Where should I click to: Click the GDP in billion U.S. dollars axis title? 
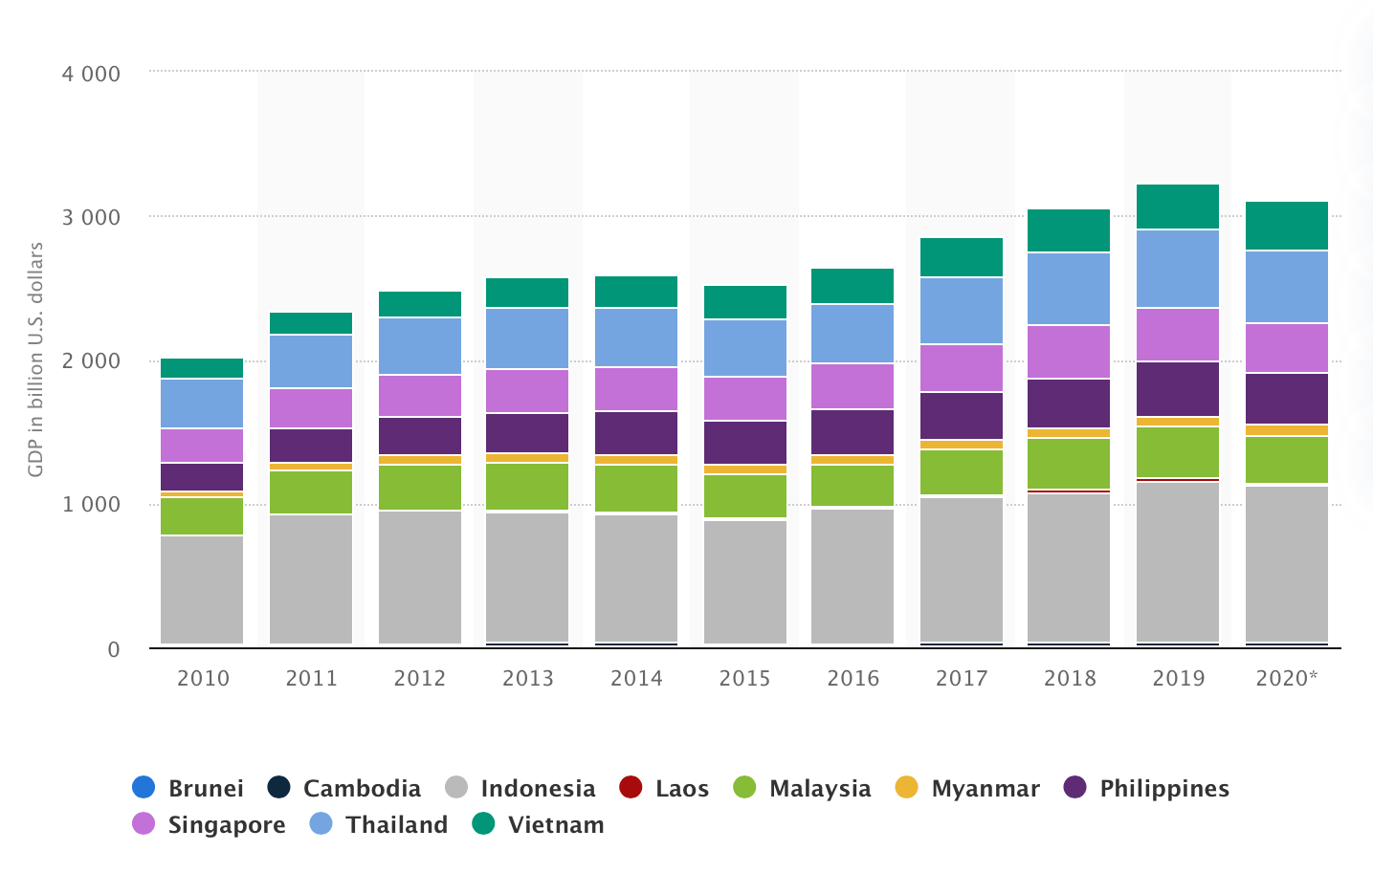pyautogui.click(x=35, y=360)
